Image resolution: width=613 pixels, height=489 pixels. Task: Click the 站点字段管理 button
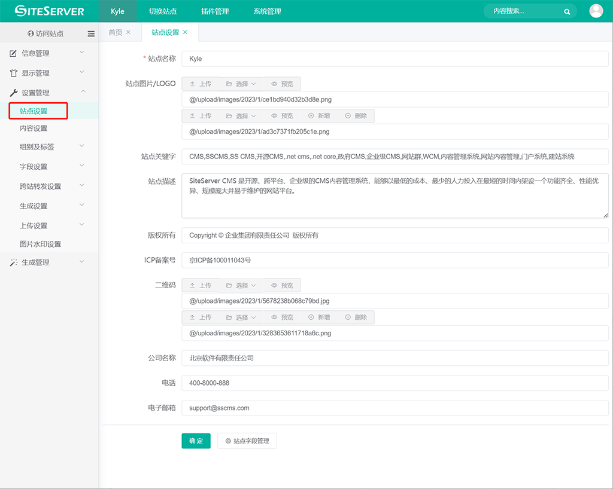tap(247, 441)
